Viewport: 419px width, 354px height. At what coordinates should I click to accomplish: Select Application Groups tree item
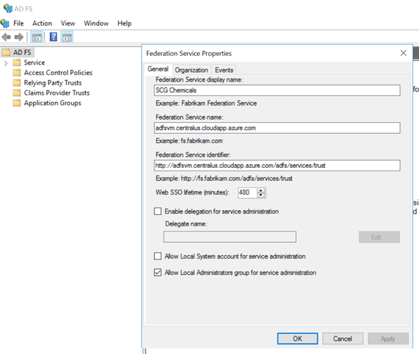click(52, 103)
